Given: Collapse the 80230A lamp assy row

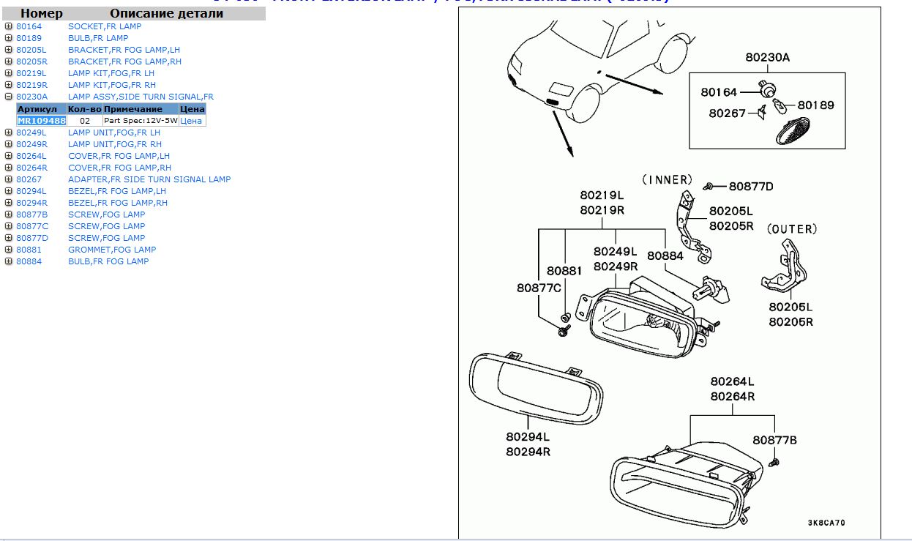Looking at the screenshot, I should point(9,97).
